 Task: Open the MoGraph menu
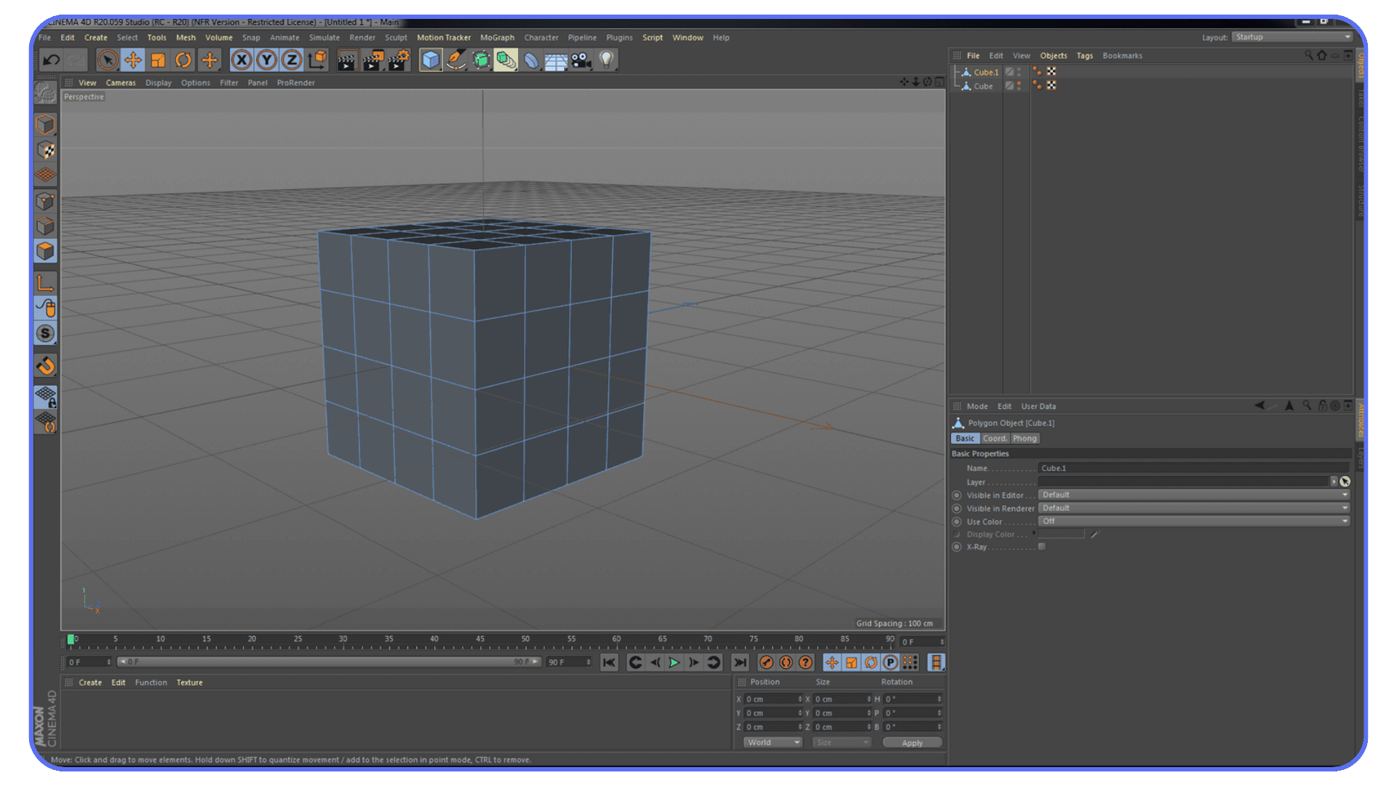(497, 37)
